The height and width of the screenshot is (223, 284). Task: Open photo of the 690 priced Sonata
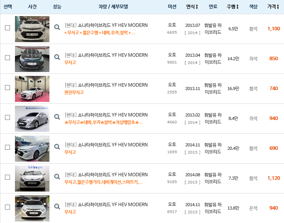(32, 148)
